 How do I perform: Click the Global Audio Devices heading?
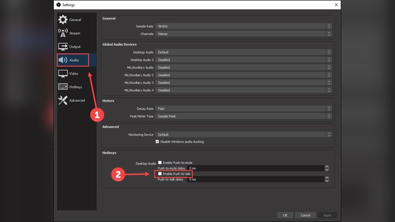point(119,44)
